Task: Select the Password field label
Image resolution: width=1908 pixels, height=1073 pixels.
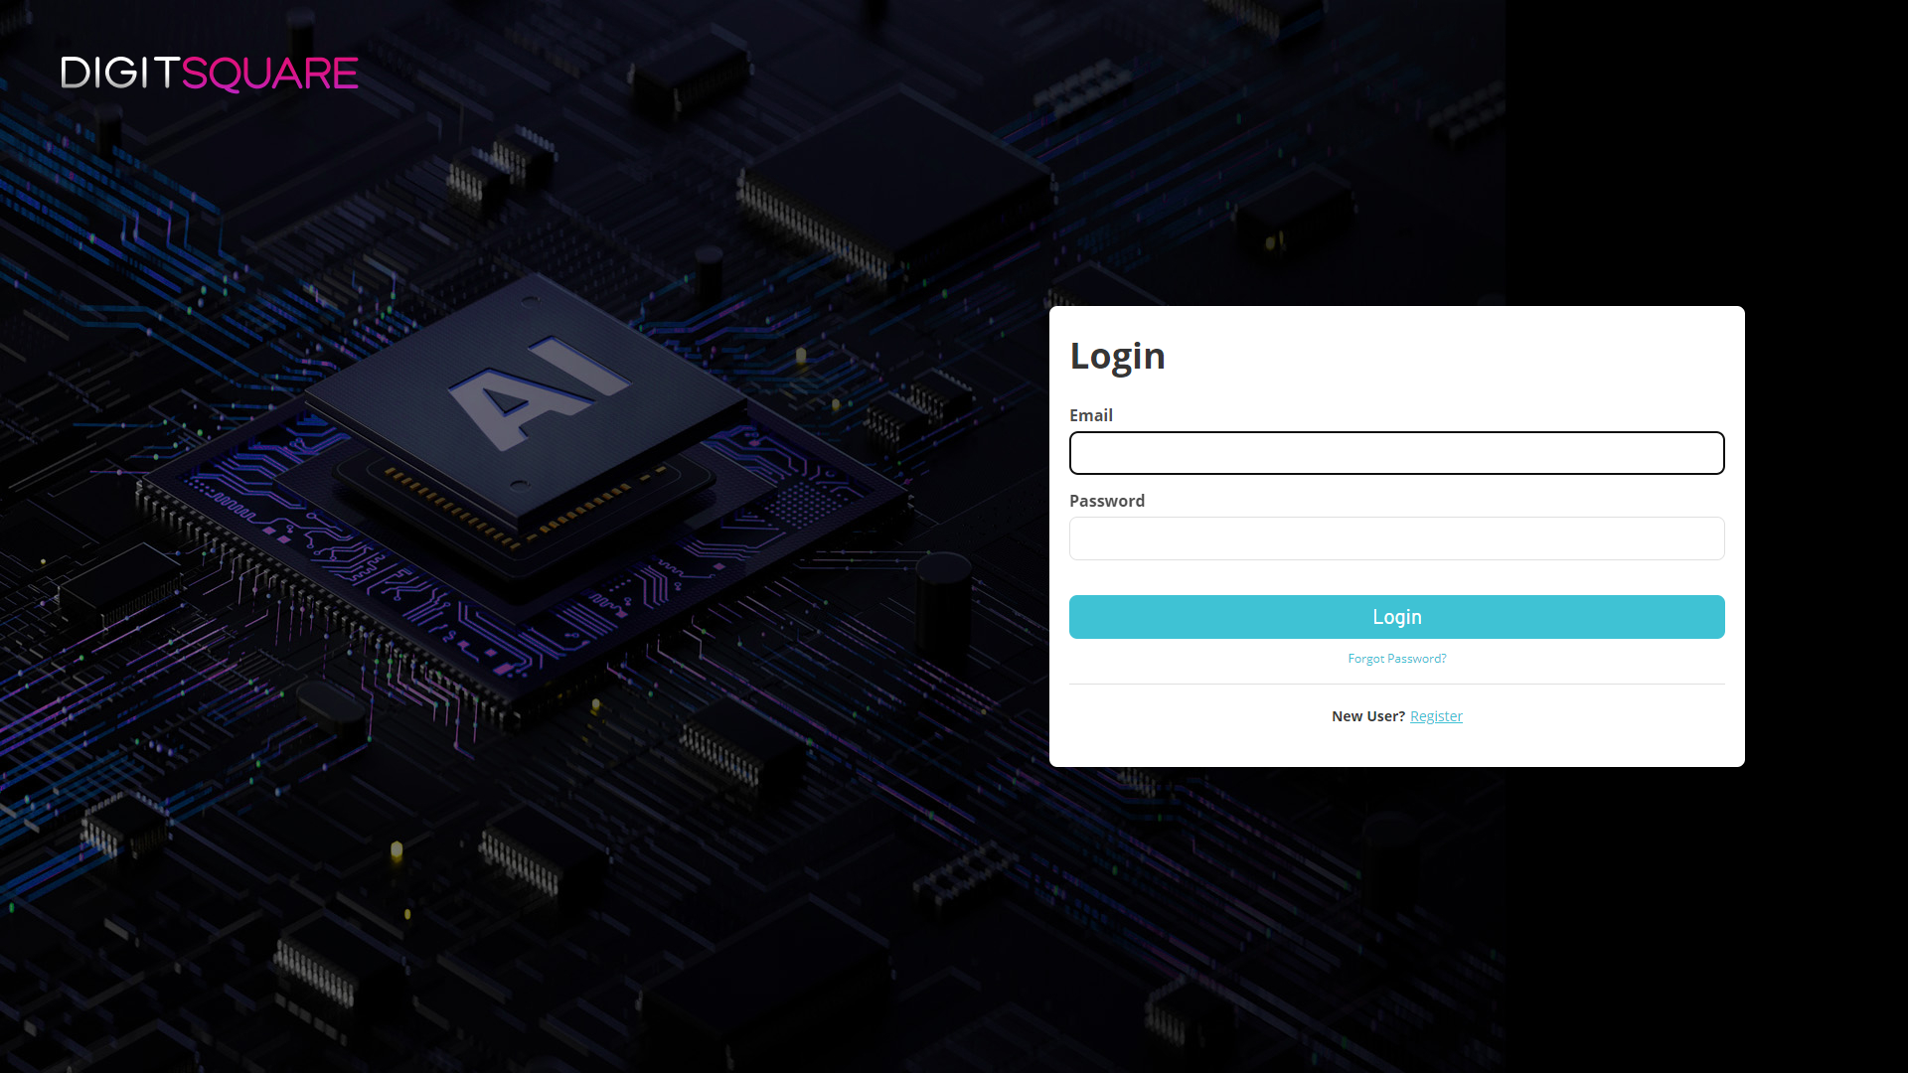Action: [1106, 501]
